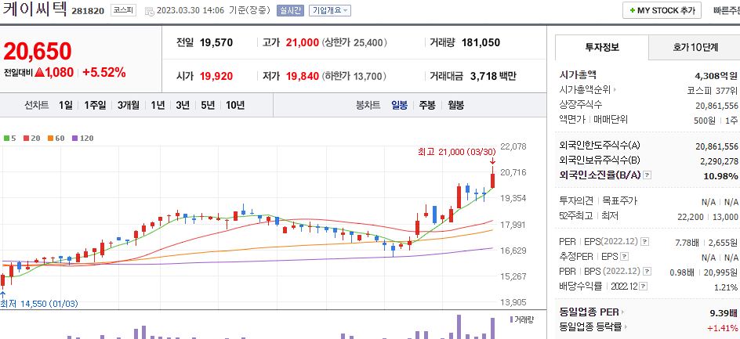Click the 최고 21,000 (03/30) chart marker
Viewport: 740px width, 339px height.
click(457, 152)
